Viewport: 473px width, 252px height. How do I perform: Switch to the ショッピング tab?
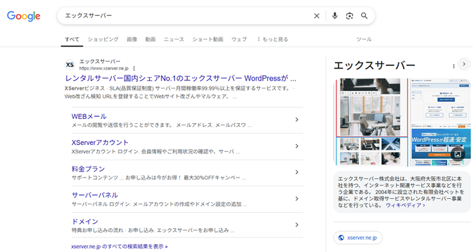coord(103,39)
